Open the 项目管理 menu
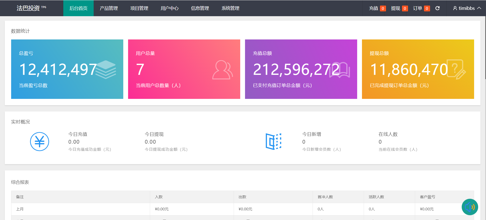The height and width of the screenshot is (220, 486). click(x=139, y=8)
